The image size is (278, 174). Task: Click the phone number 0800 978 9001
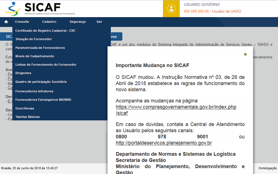(162, 137)
